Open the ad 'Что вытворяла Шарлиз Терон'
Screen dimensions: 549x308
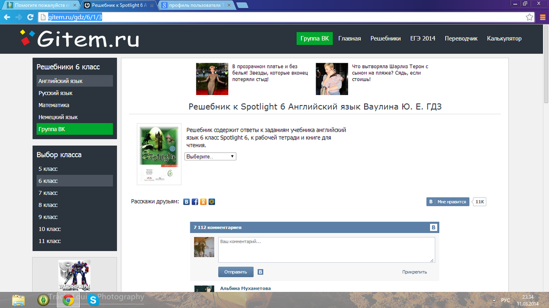tap(390, 73)
